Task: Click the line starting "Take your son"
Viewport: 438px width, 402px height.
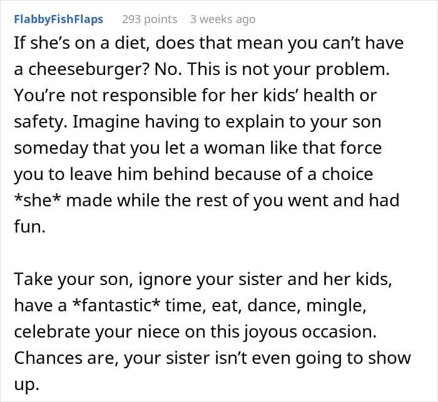Action: click(203, 279)
